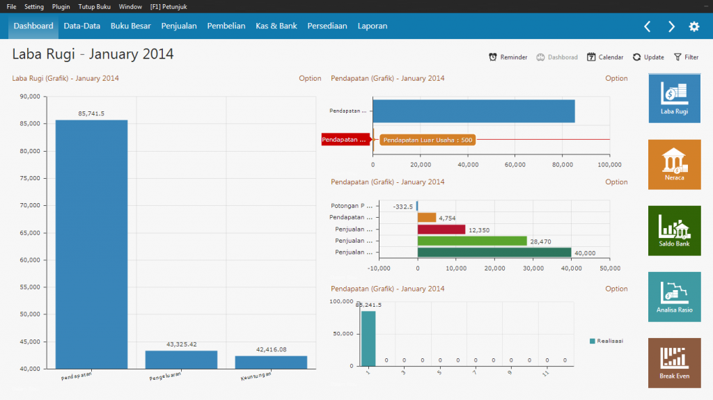The height and width of the screenshot is (400, 713).
Task: Open the Reminder alarm button
Action: coord(508,57)
